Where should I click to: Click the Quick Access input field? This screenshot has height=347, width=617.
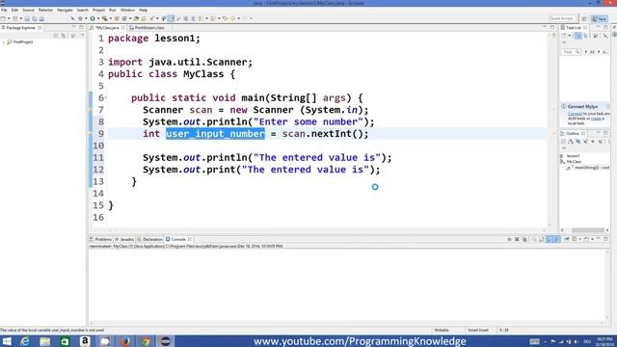coord(562,18)
